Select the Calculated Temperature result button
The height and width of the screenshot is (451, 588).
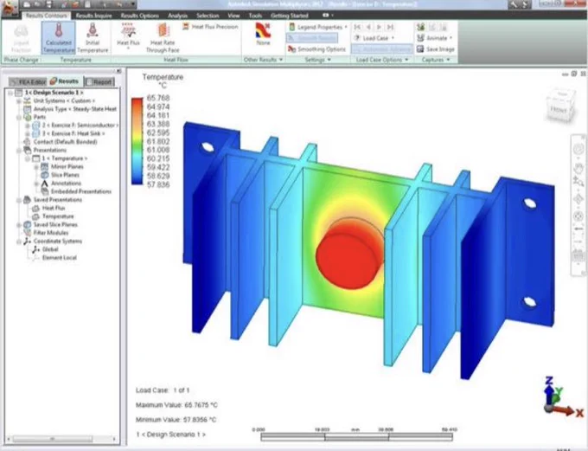pyautogui.click(x=58, y=37)
